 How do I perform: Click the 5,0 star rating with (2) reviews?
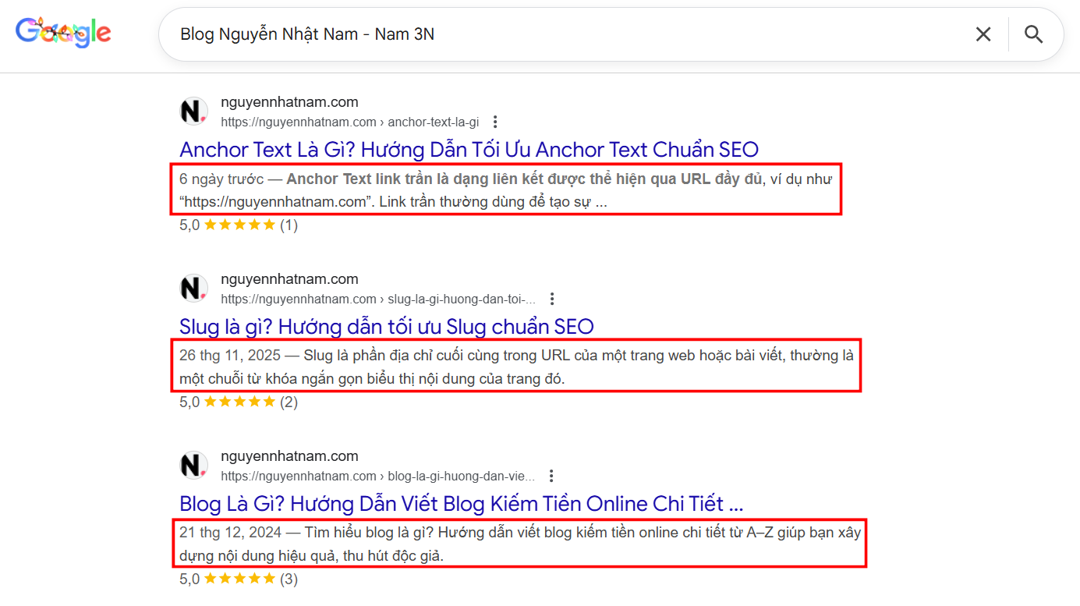coord(239,402)
